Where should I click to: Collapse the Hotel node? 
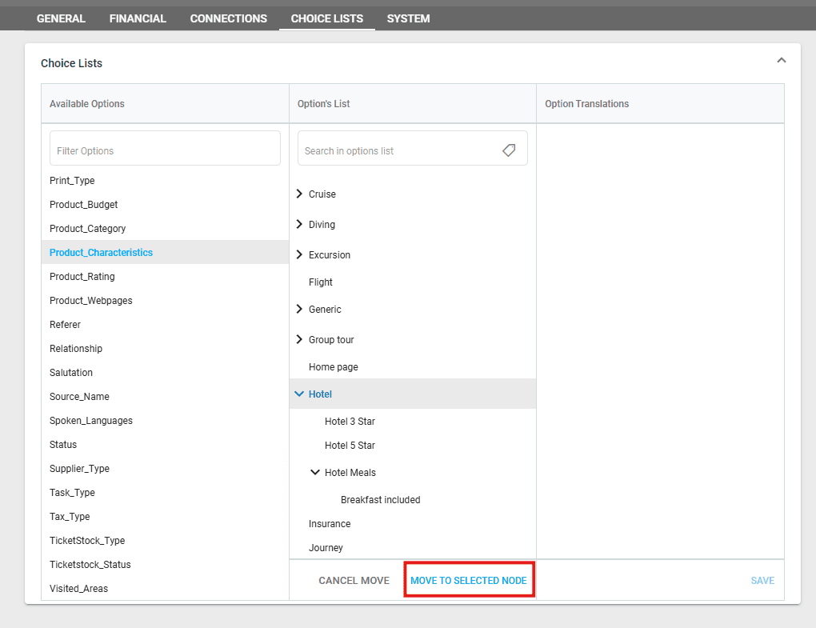click(x=299, y=394)
